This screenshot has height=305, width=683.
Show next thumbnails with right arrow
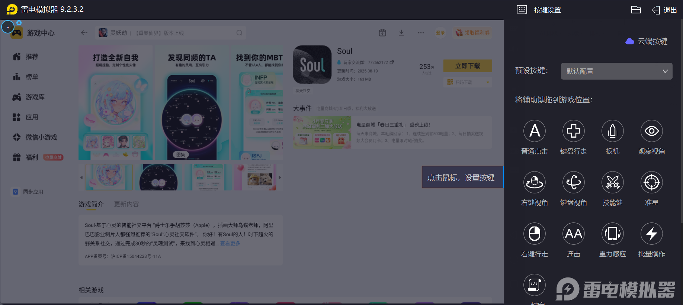click(x=280, y=177)
